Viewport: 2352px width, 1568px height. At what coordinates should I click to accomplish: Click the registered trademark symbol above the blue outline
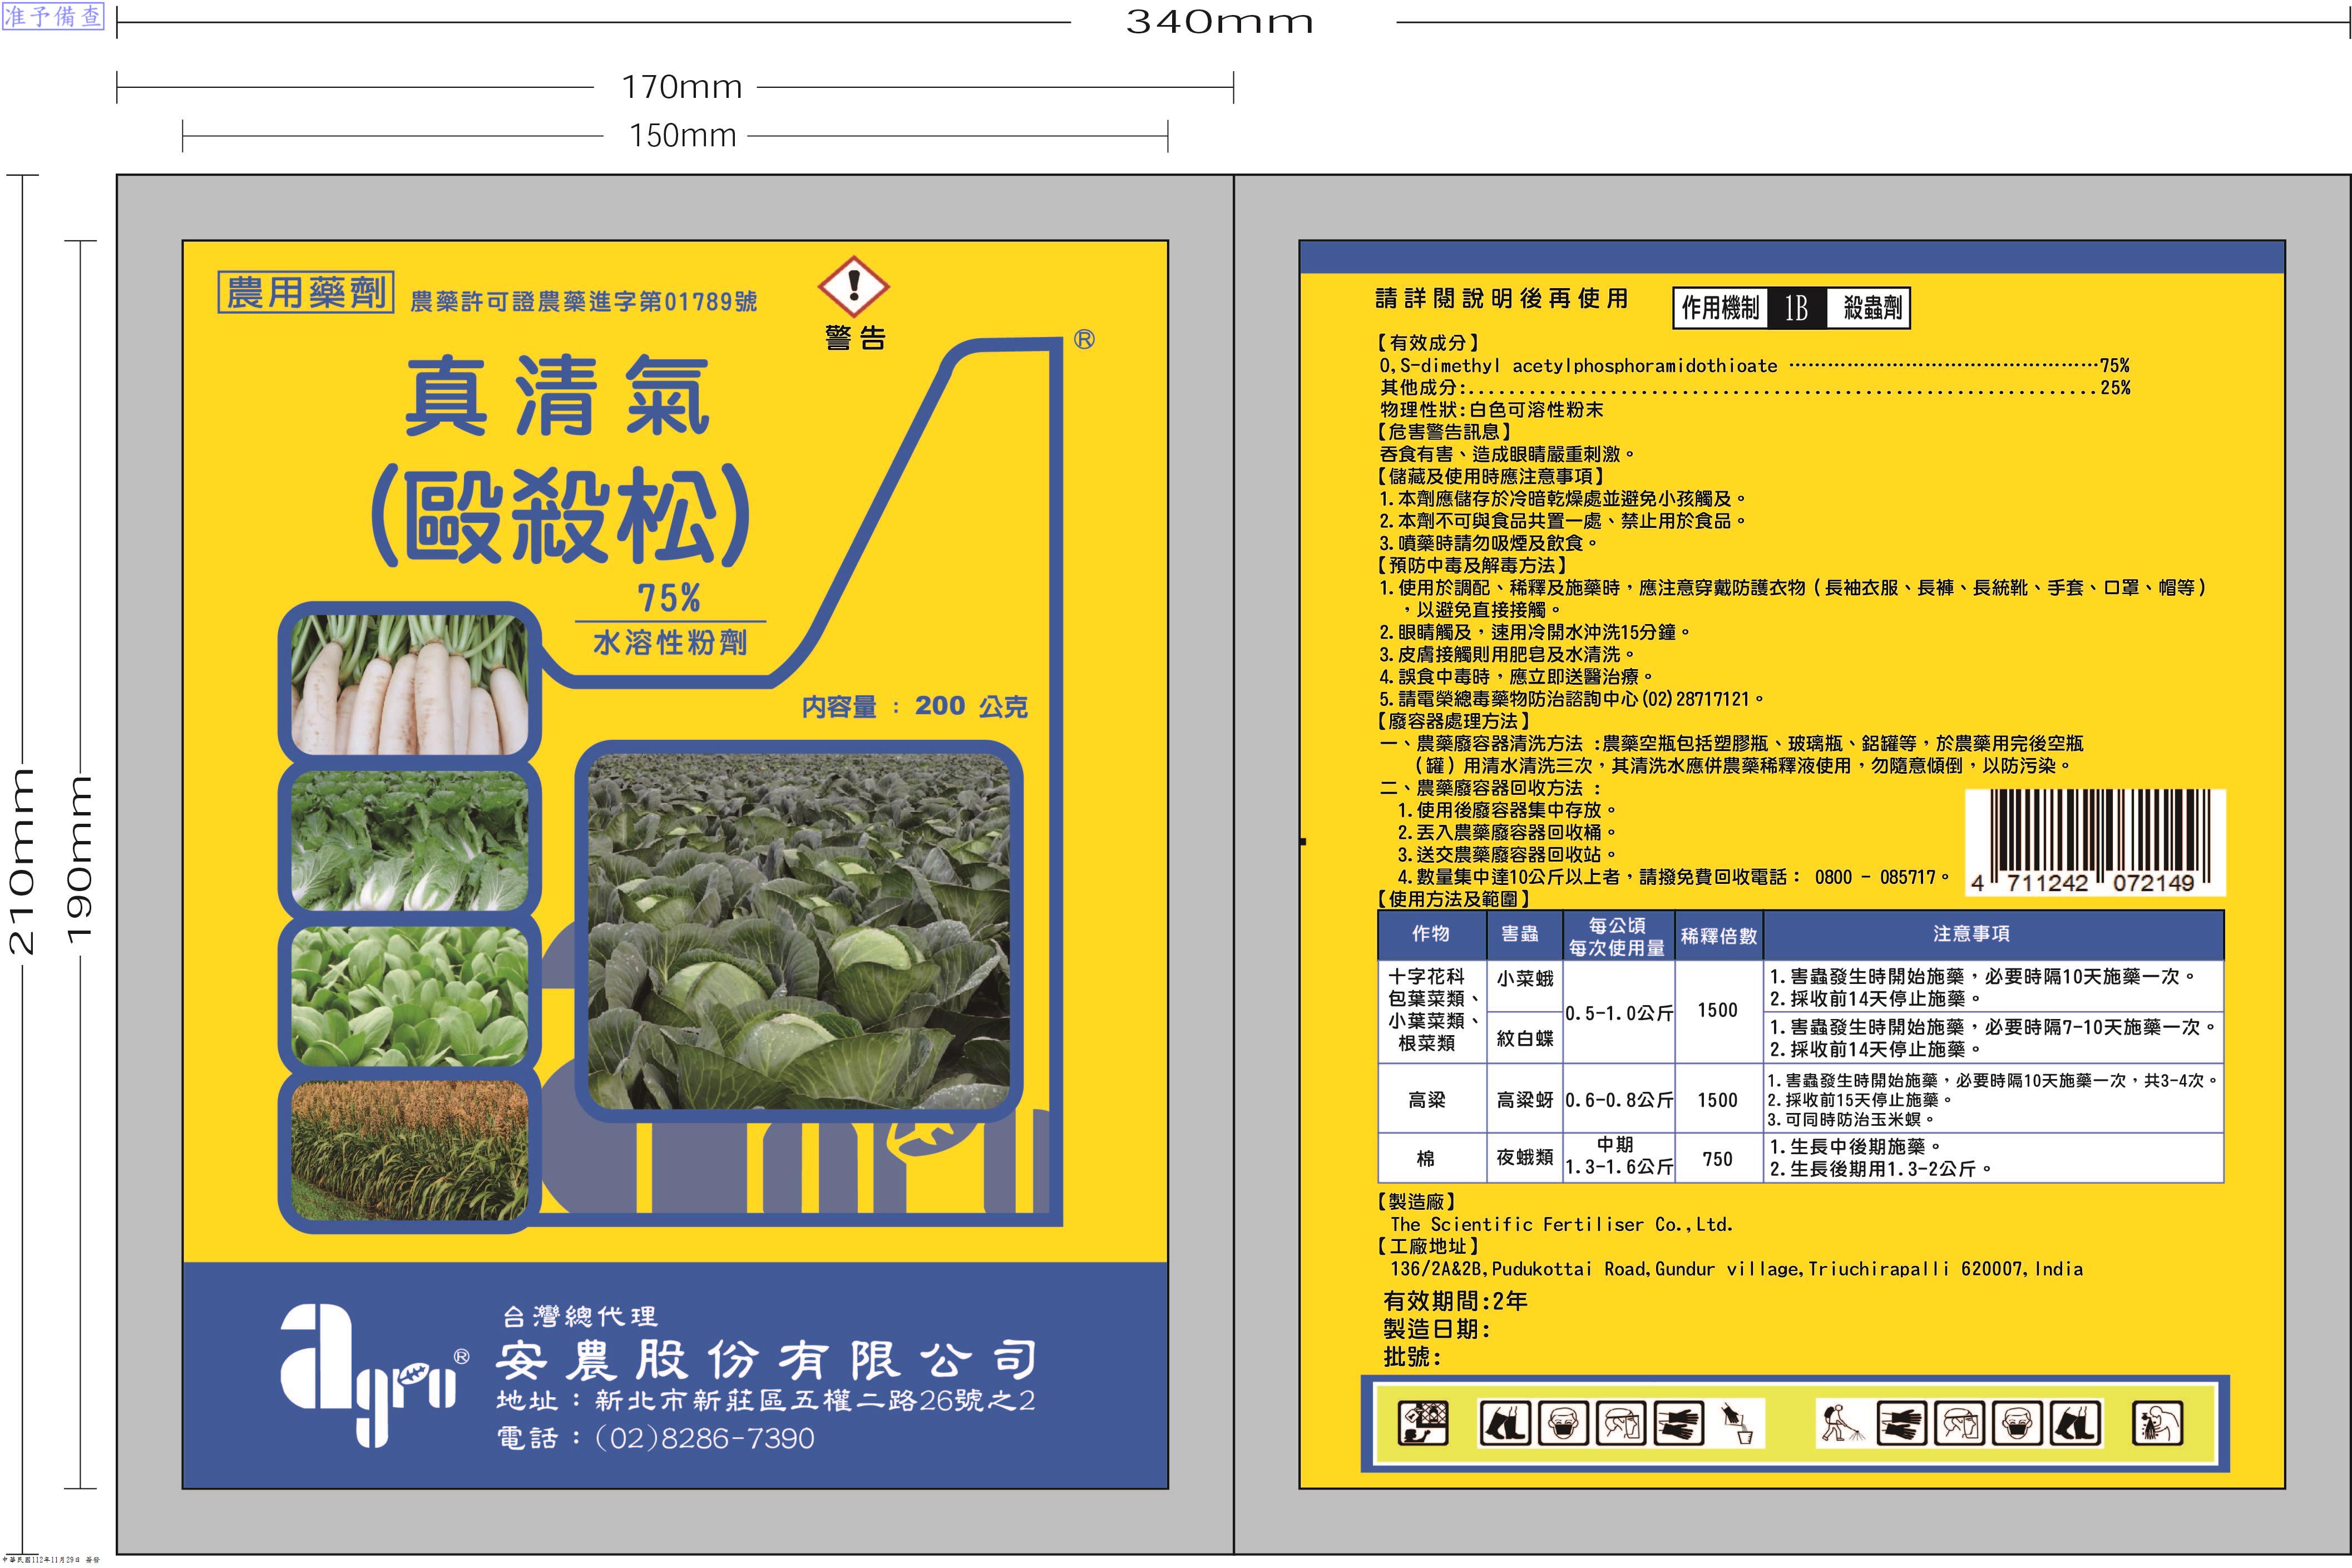[x=1084, y=340]
